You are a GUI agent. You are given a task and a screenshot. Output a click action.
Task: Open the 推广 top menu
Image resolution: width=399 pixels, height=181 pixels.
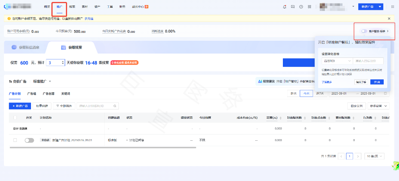tap(60, 7)
